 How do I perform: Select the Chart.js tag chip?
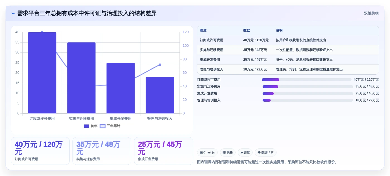[x=207, y=152]
